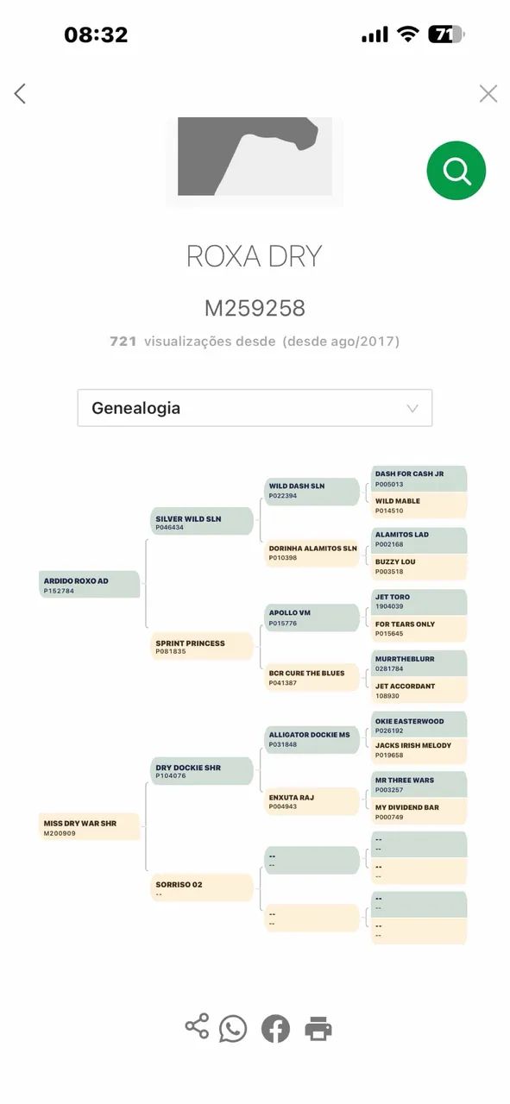
Task: Select dam MISS DRY WAR SHR
Action: (x=90, y=827)
